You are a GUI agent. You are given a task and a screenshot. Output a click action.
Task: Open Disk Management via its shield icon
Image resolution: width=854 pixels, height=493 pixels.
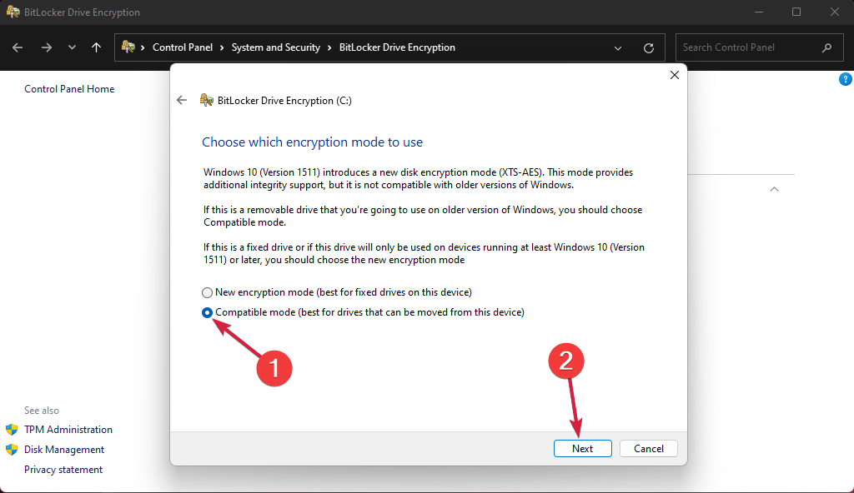click(x=11, y=449)
